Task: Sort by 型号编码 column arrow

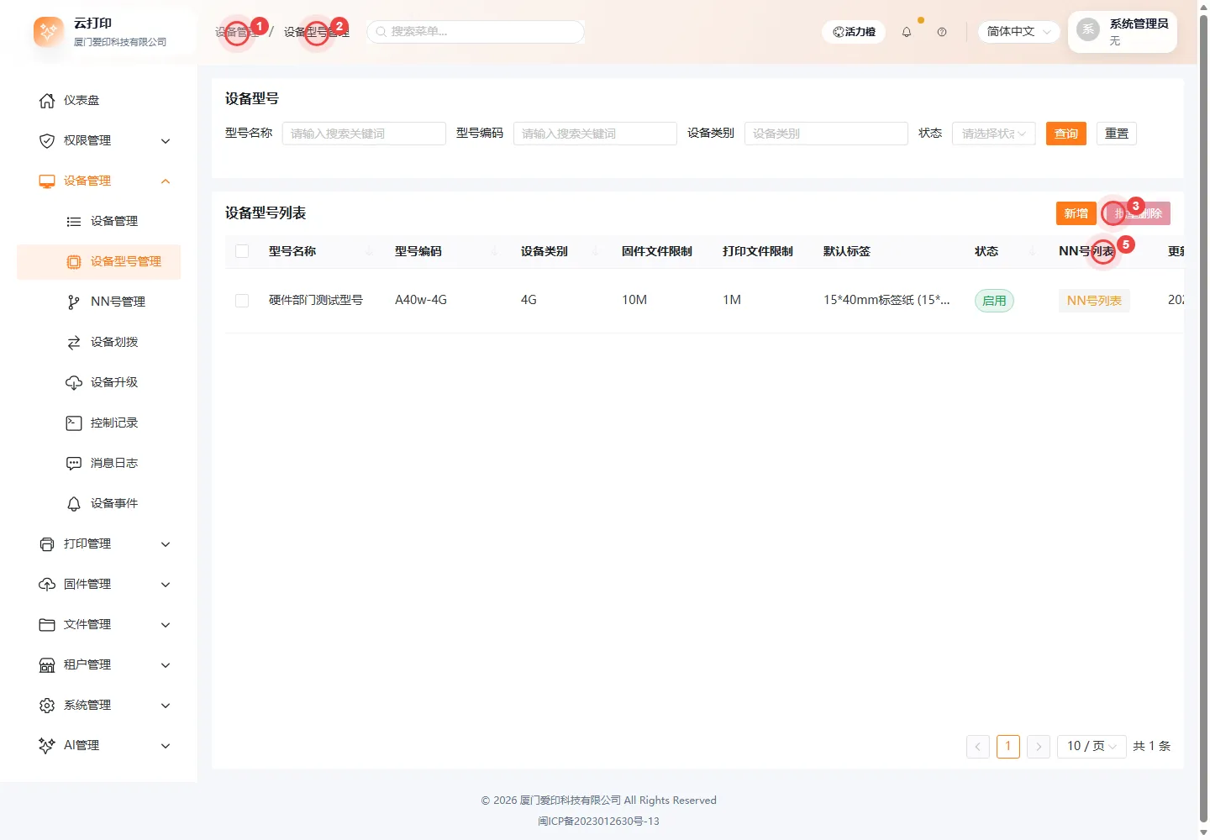Action: (495, 252)
